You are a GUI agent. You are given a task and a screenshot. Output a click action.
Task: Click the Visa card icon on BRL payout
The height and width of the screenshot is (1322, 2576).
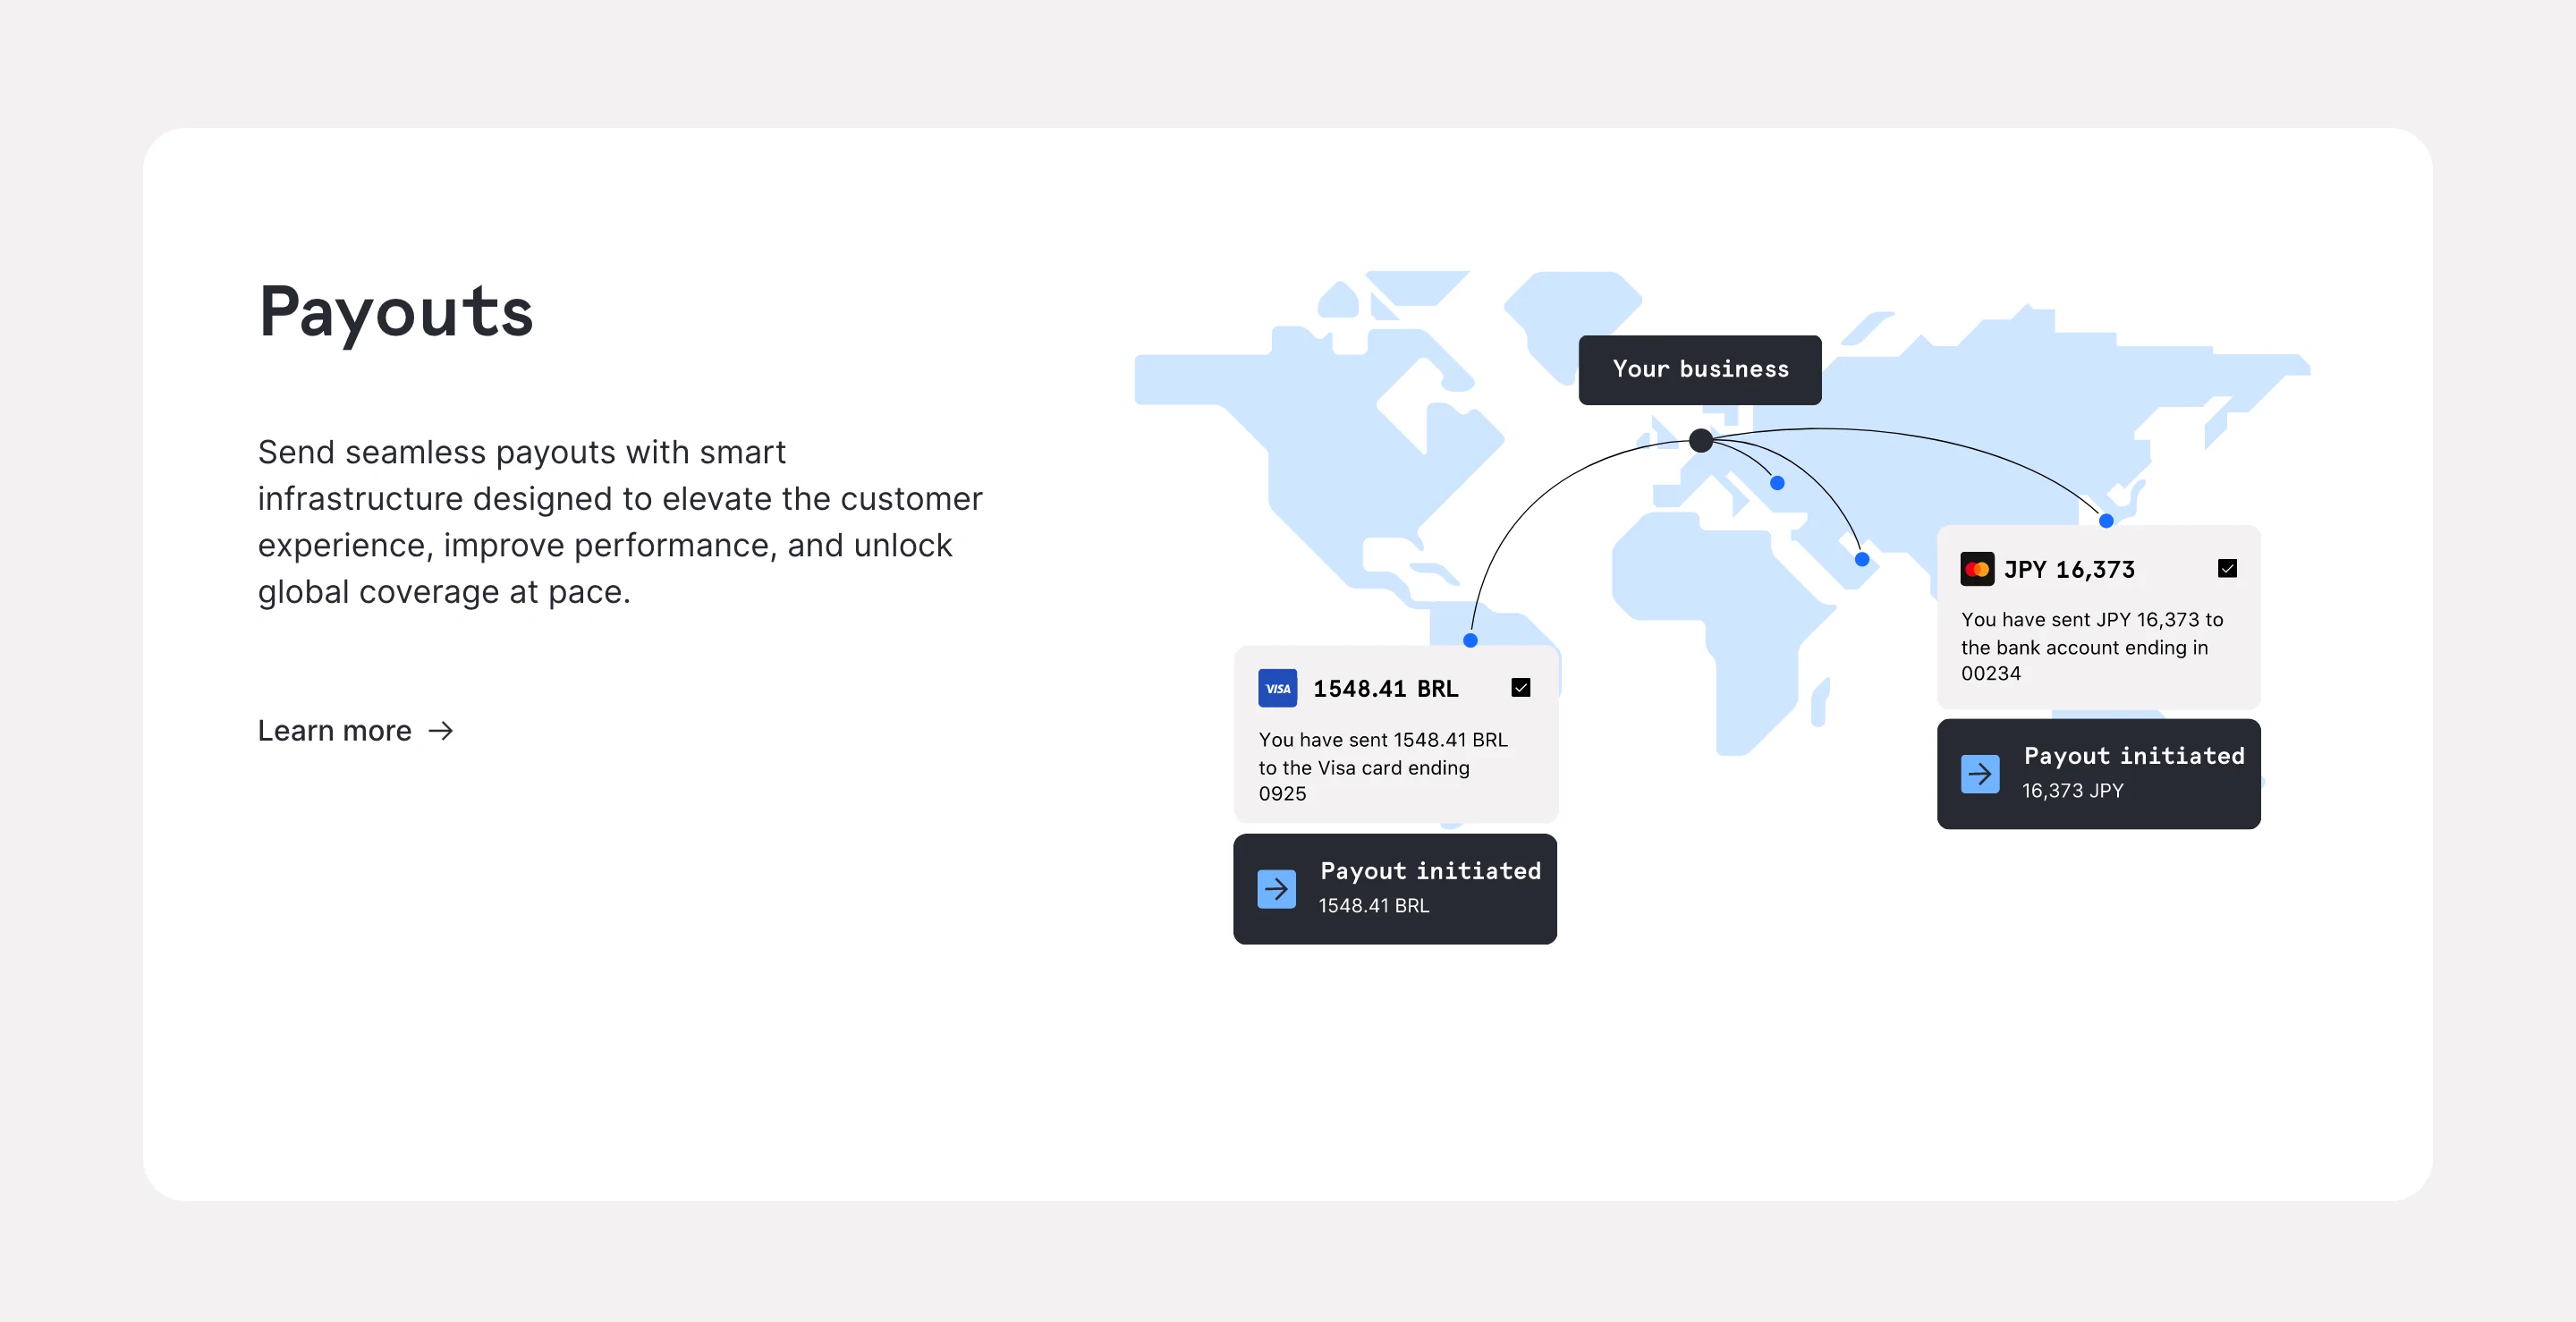click(x=1276, y=688)
